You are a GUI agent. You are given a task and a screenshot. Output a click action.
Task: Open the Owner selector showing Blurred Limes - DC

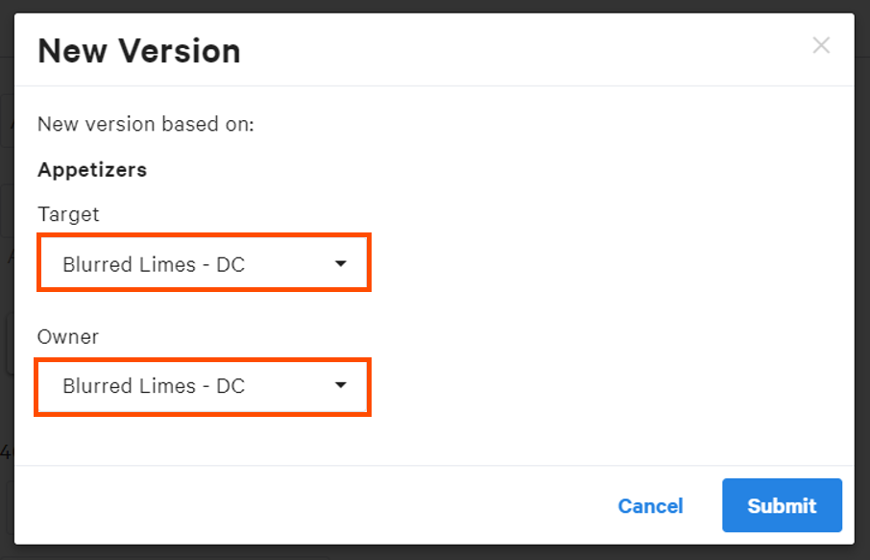coord(204,385)
